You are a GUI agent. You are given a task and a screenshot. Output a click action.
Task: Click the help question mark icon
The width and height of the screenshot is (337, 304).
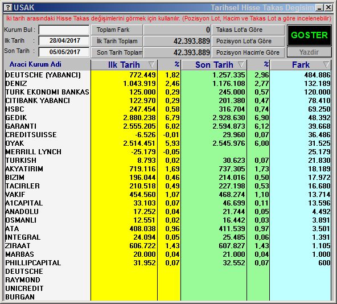point(8,7)
